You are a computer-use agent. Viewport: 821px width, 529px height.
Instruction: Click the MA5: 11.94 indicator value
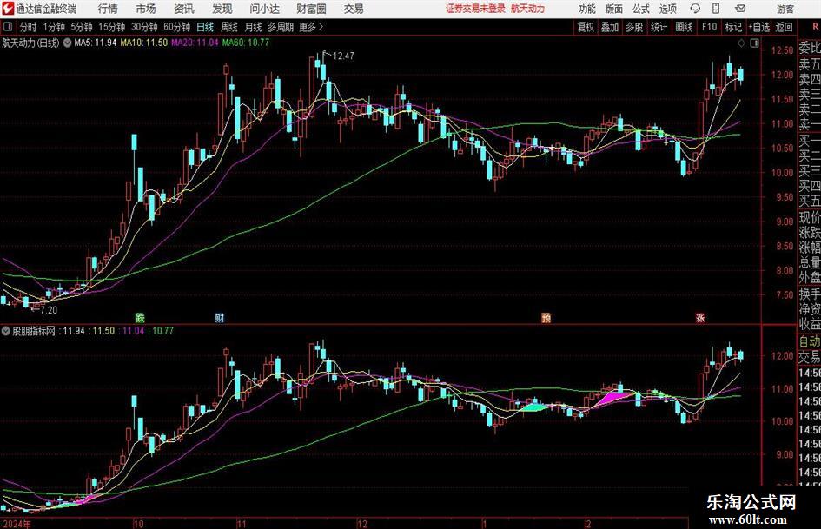pos(96,43)
